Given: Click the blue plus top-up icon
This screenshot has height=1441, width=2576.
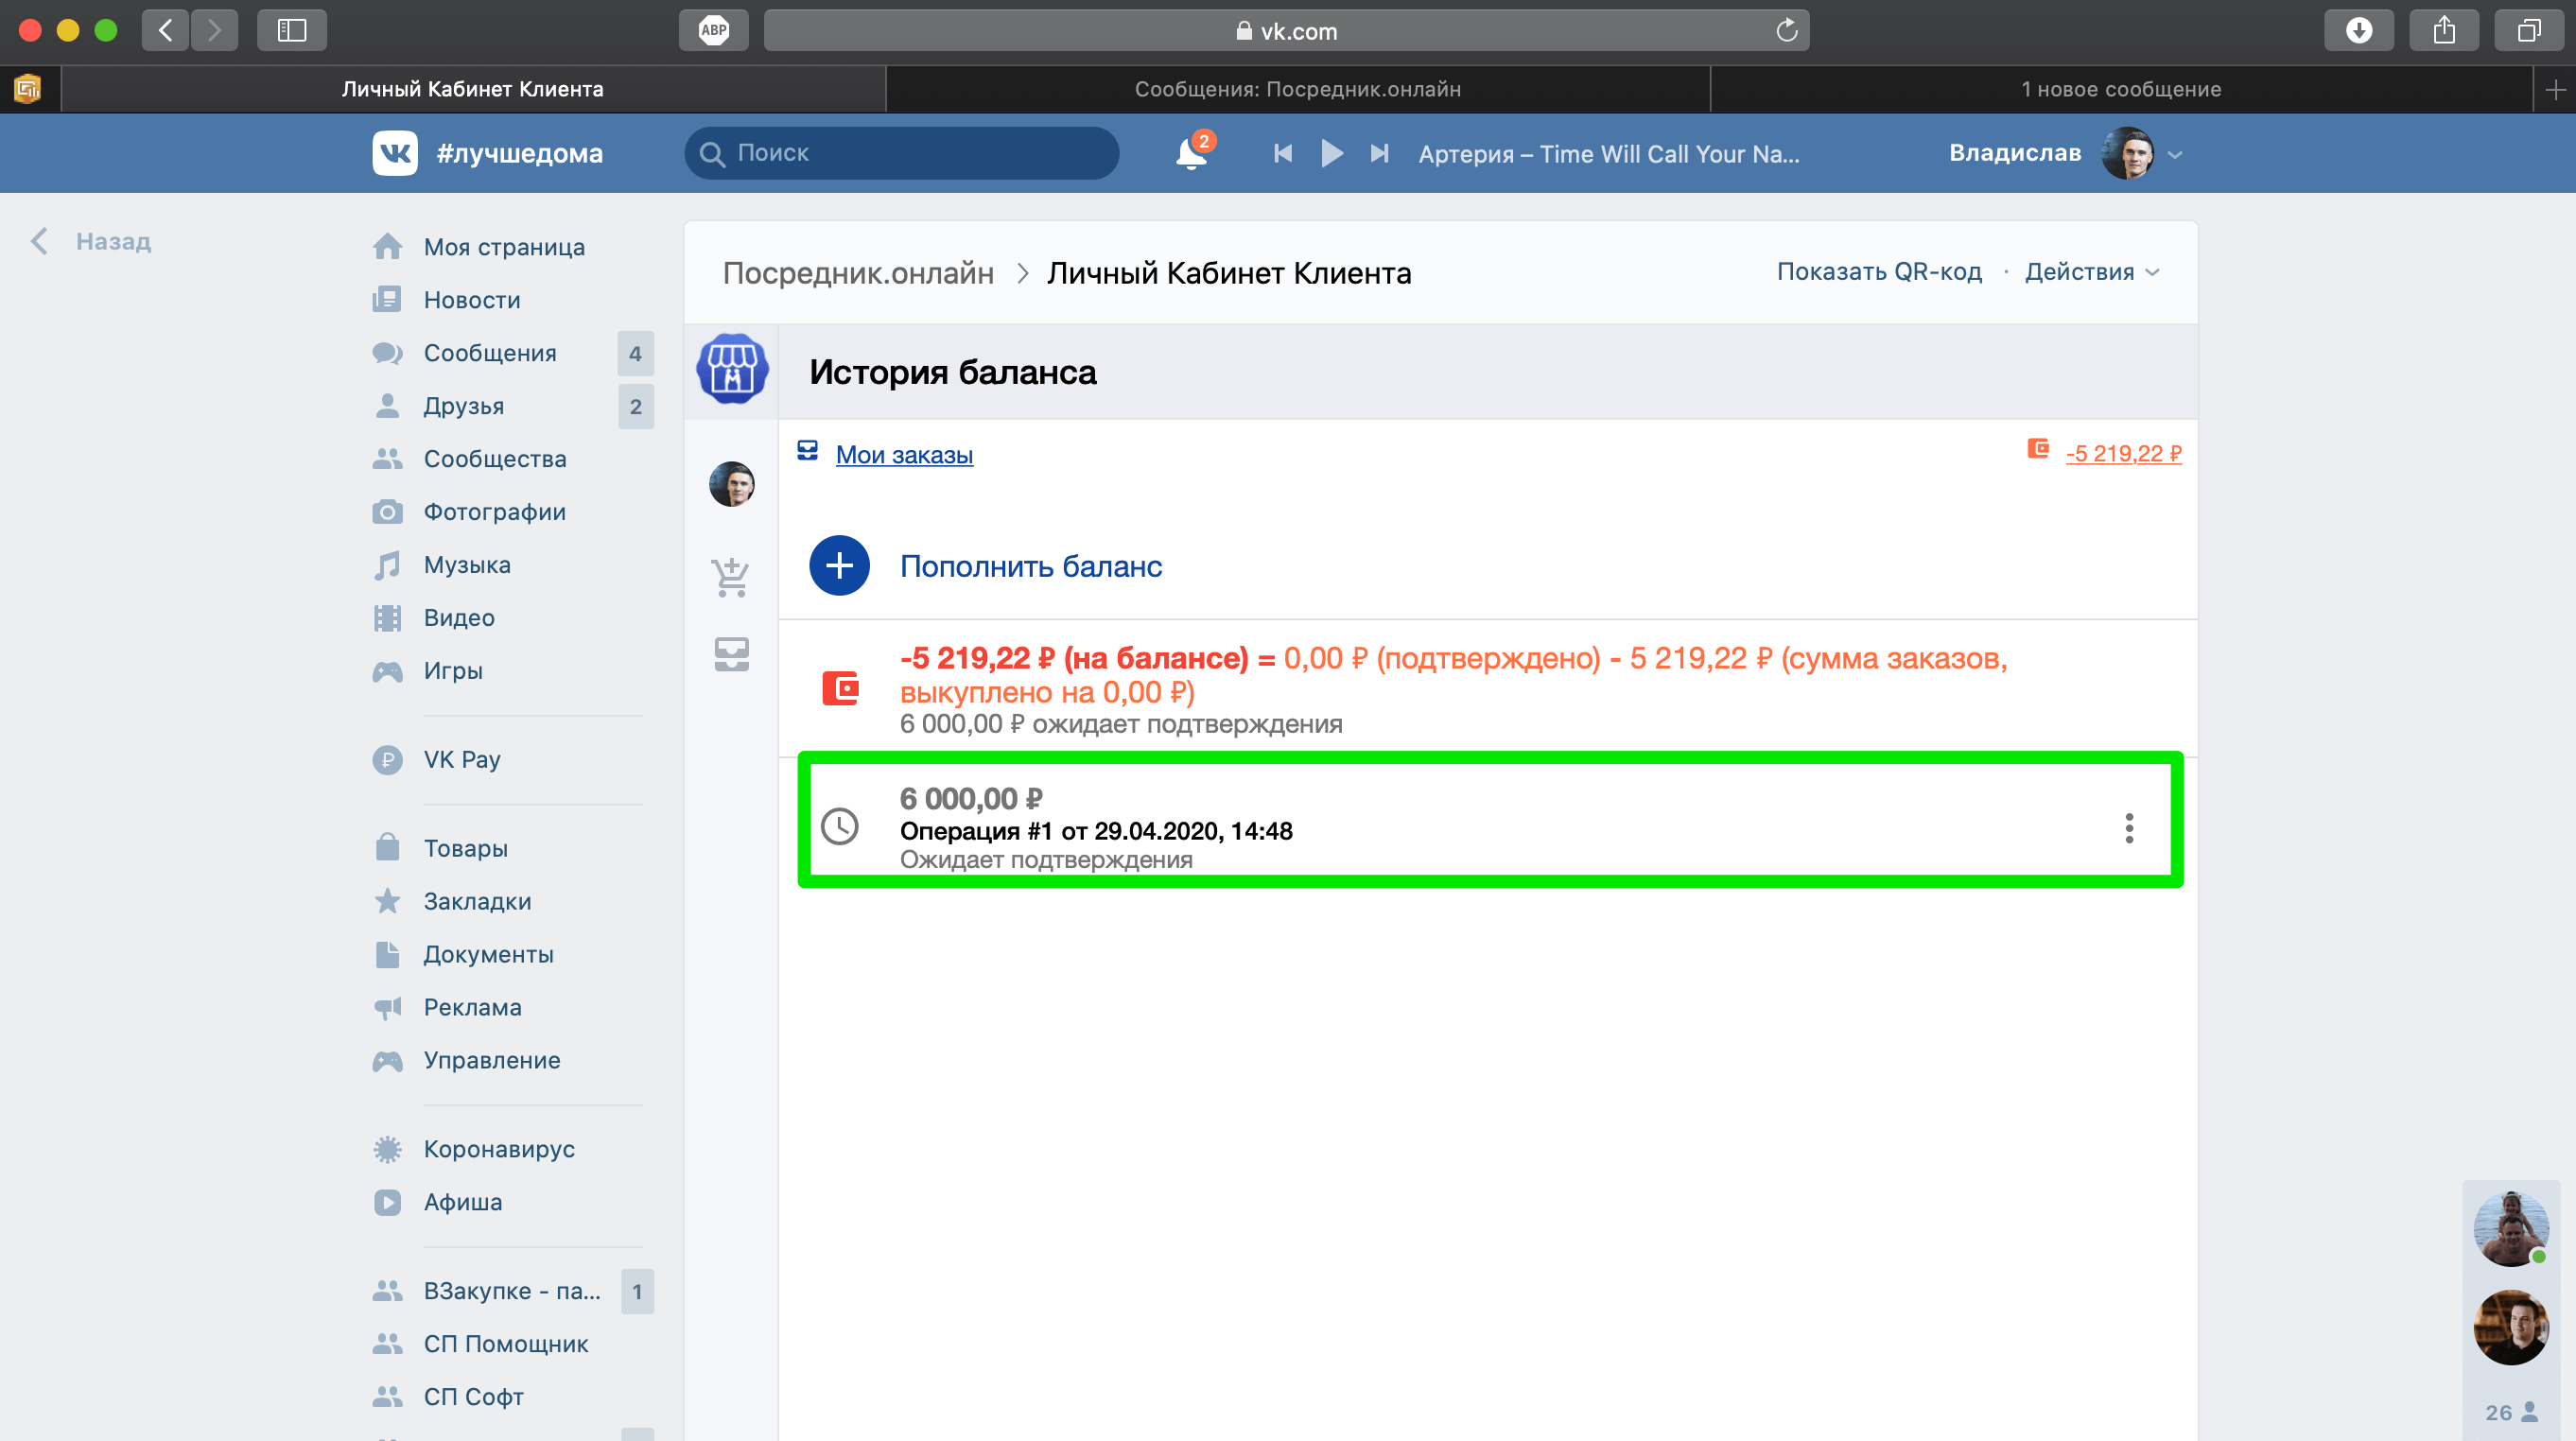Looking at the screenshot, I should tap(839, 566).
